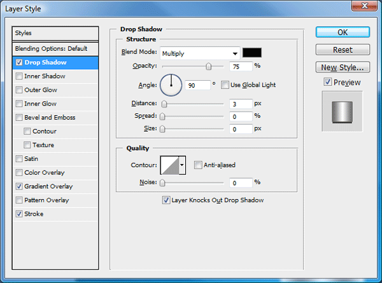Click the Angle value field showing 90
Screen dimensions: 382x283
(x=197, y=85)
